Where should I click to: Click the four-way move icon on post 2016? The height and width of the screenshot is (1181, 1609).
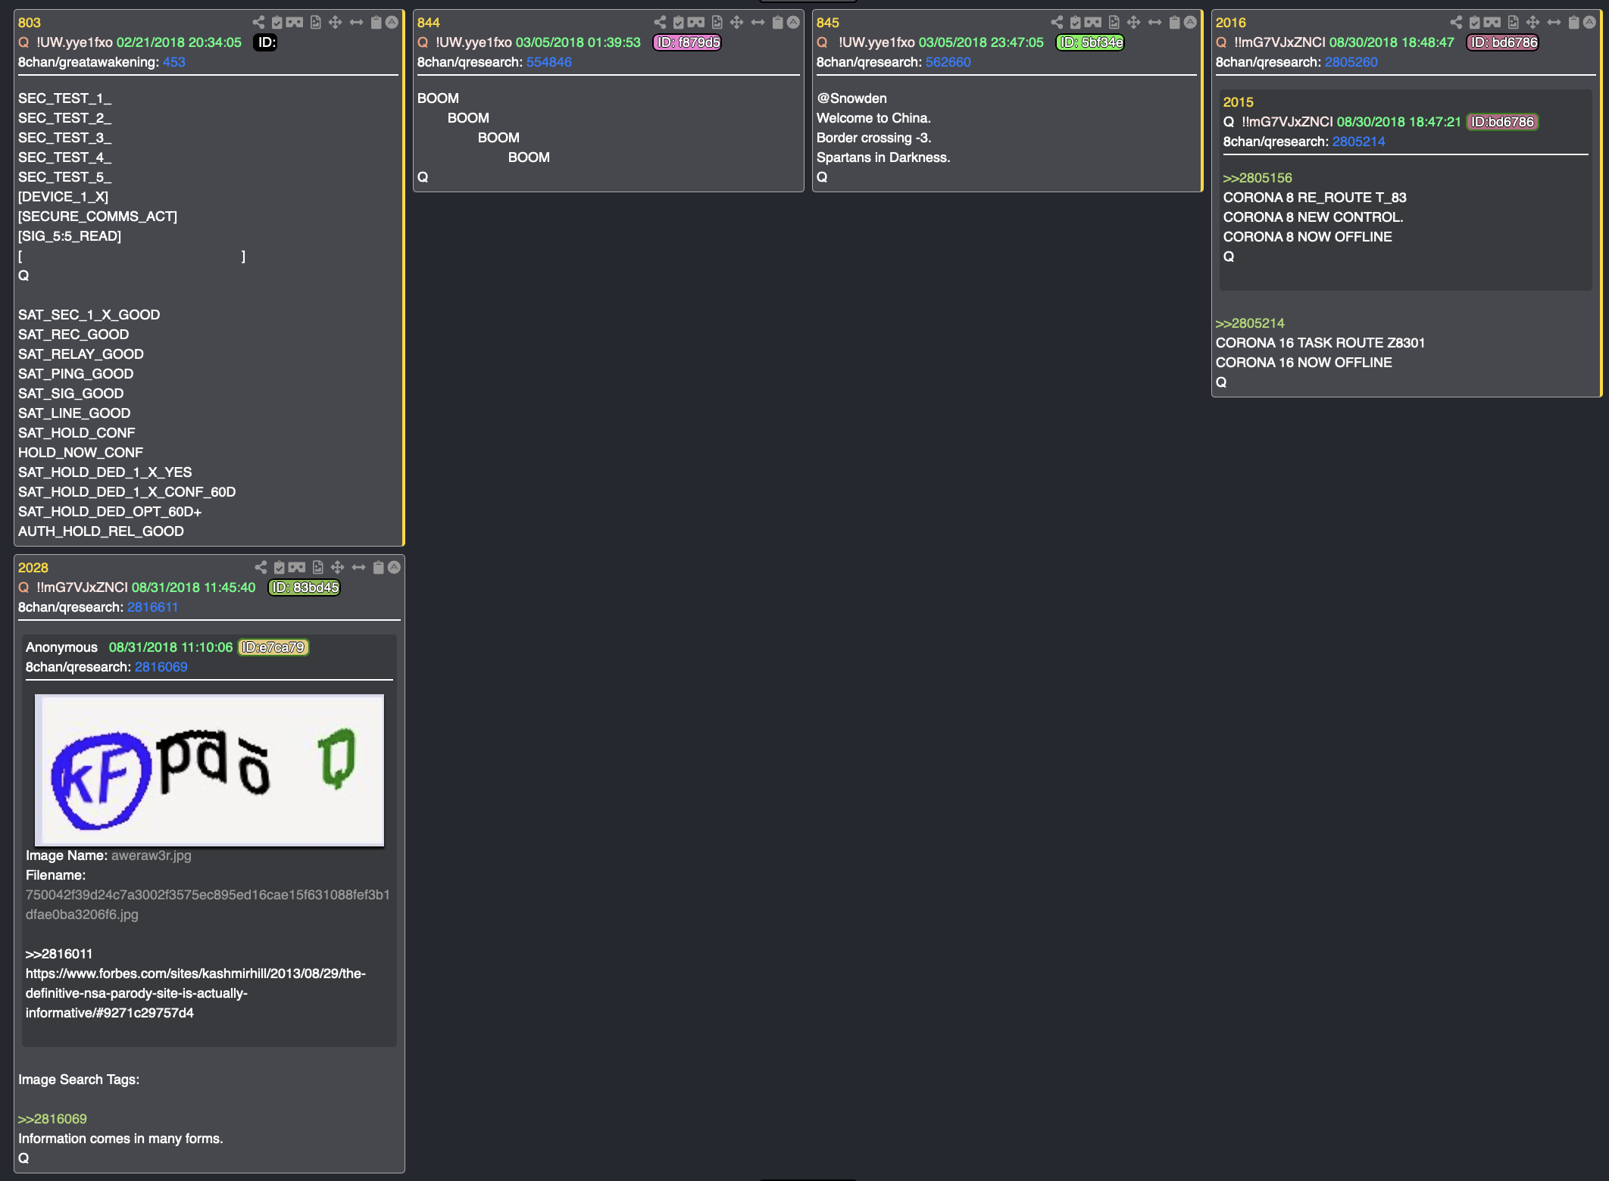(1533, 23)
